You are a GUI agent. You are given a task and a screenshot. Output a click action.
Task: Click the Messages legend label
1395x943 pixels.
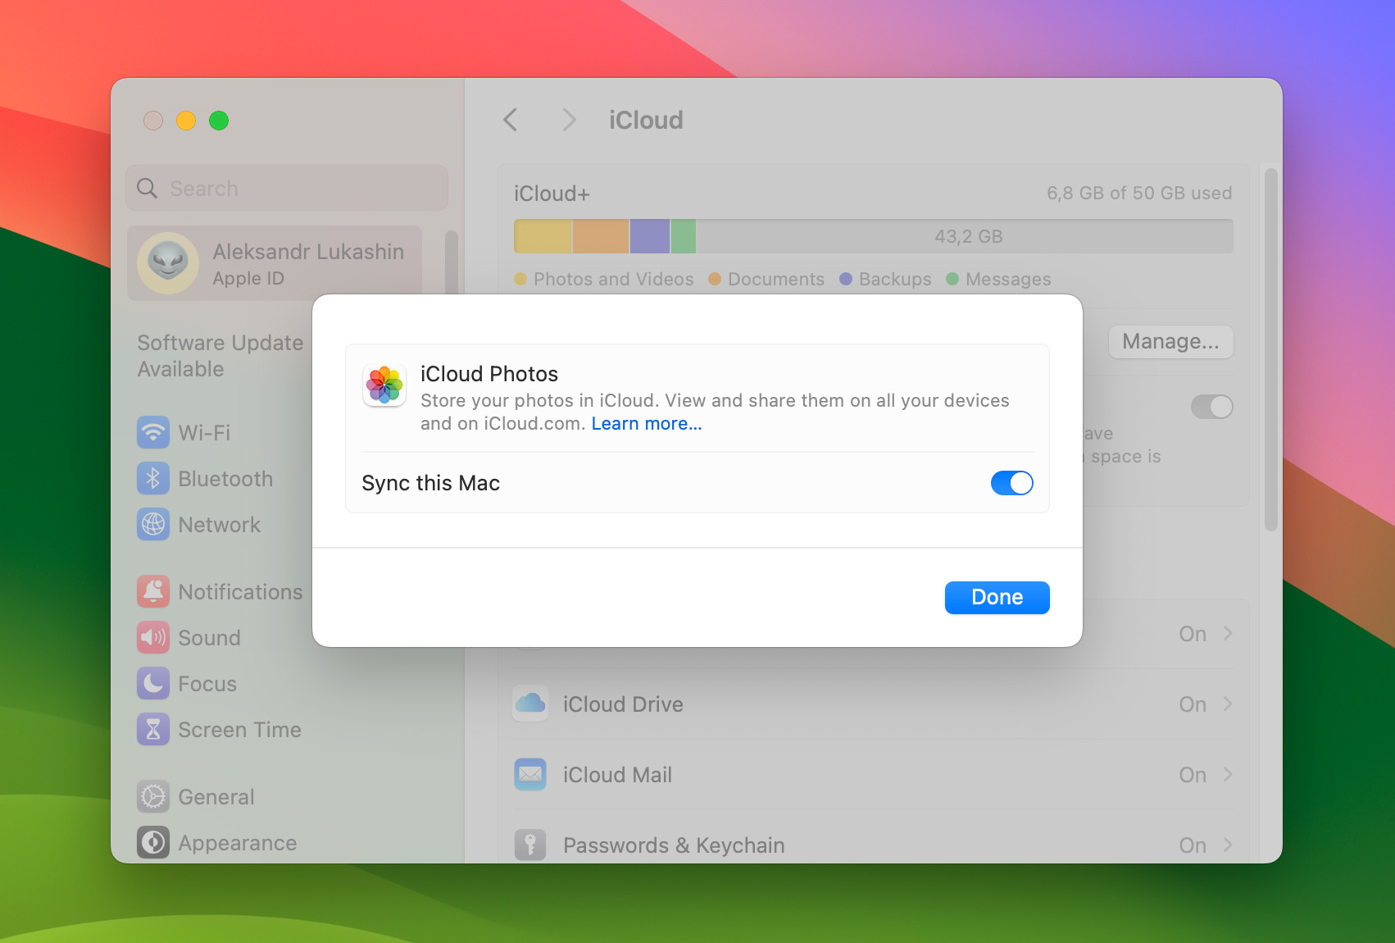[x=1008, y=280]
